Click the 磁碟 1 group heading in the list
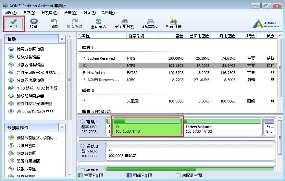The height and width of the screenshot is (181, 285). pyautogui.click(x=88, y=48)
